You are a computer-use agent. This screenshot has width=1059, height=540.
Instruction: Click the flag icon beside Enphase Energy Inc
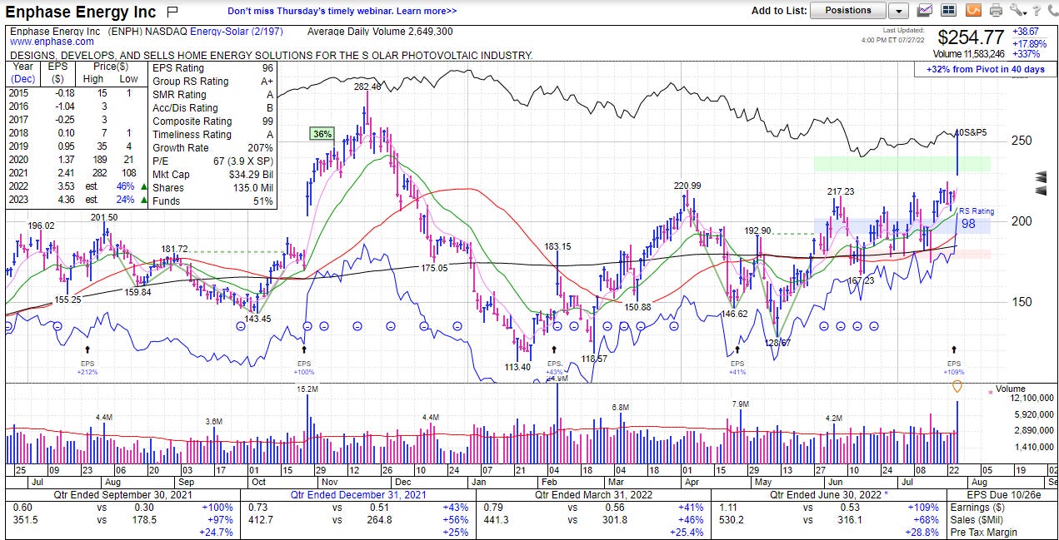[172, 12]
